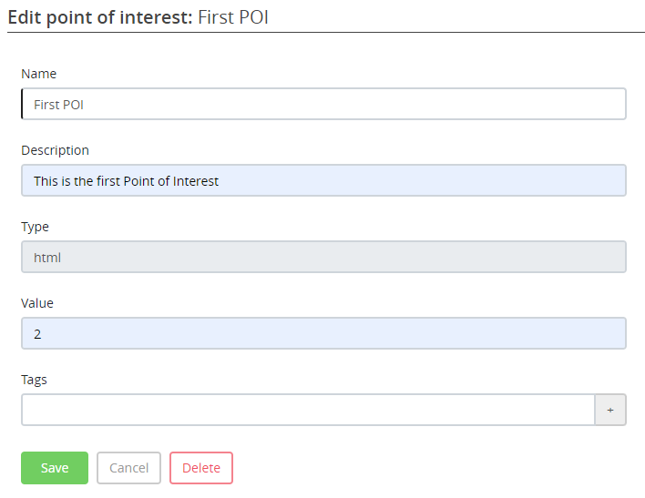Click the Tags field label

[34, 380]
